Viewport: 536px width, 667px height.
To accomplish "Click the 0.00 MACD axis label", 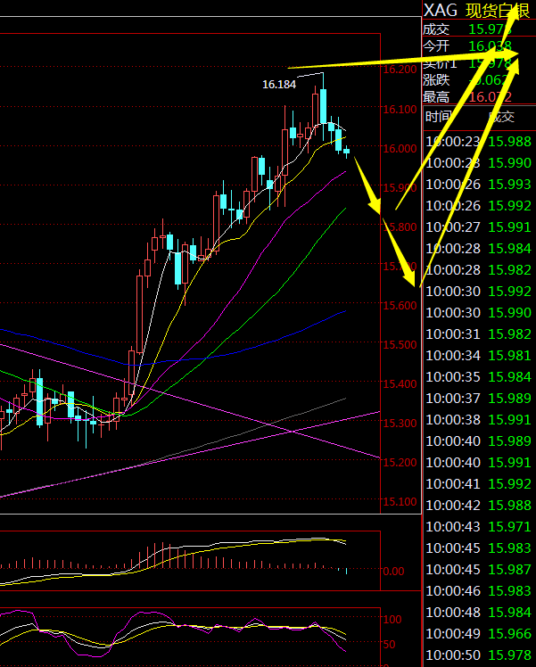I will [x=393, y=572].
